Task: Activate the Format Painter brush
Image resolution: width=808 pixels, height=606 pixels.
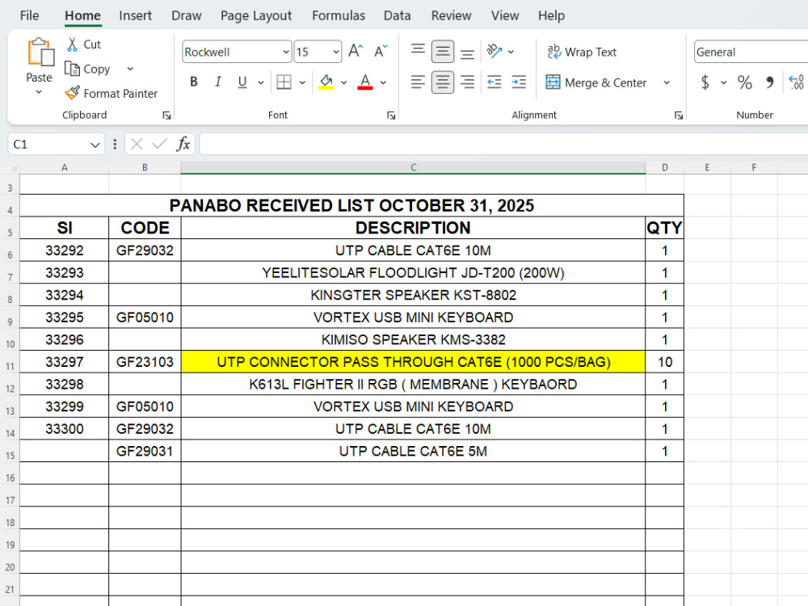Action: point(72,93)
